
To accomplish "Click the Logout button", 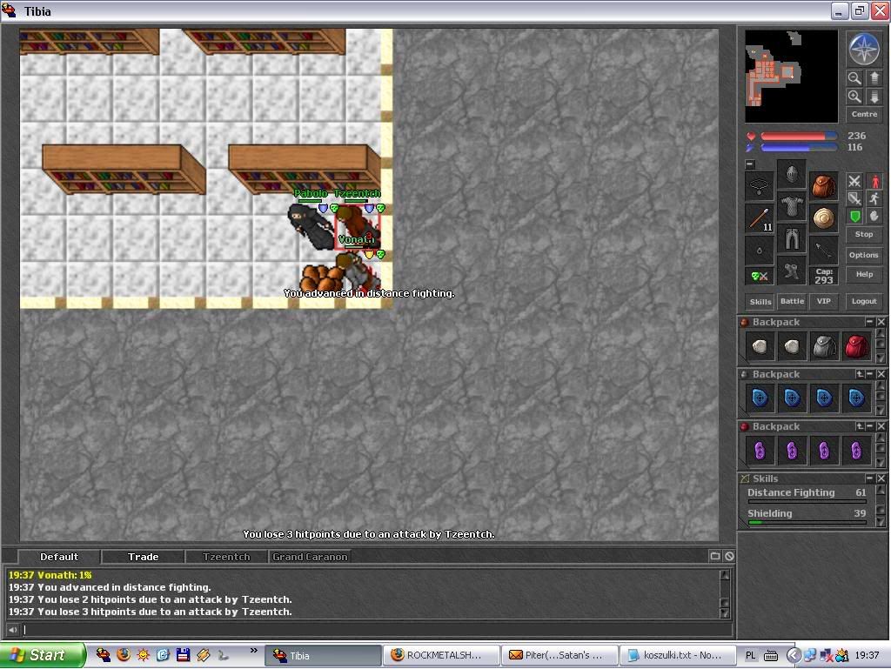I will pyautogui.click(x=864, y=302).
